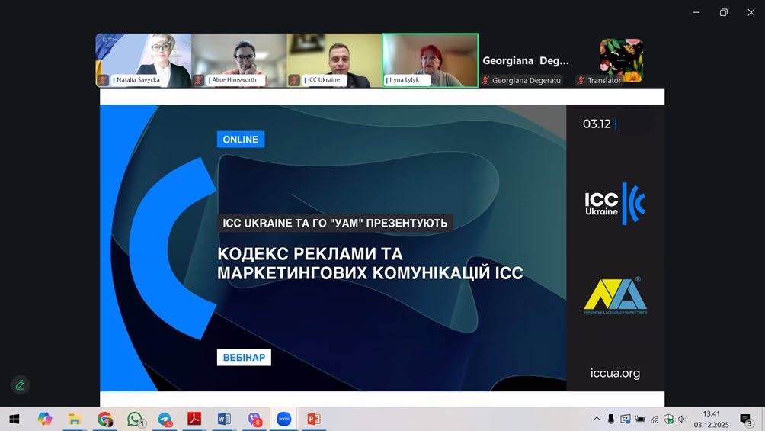This screenshot has height=431, width=765.
Task: Click the Zoom taskbar icon
Action: tap(284, 419)
